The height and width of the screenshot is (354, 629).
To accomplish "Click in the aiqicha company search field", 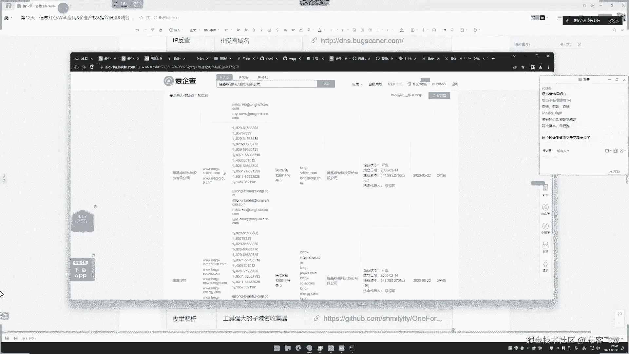I will pos(266,84).
